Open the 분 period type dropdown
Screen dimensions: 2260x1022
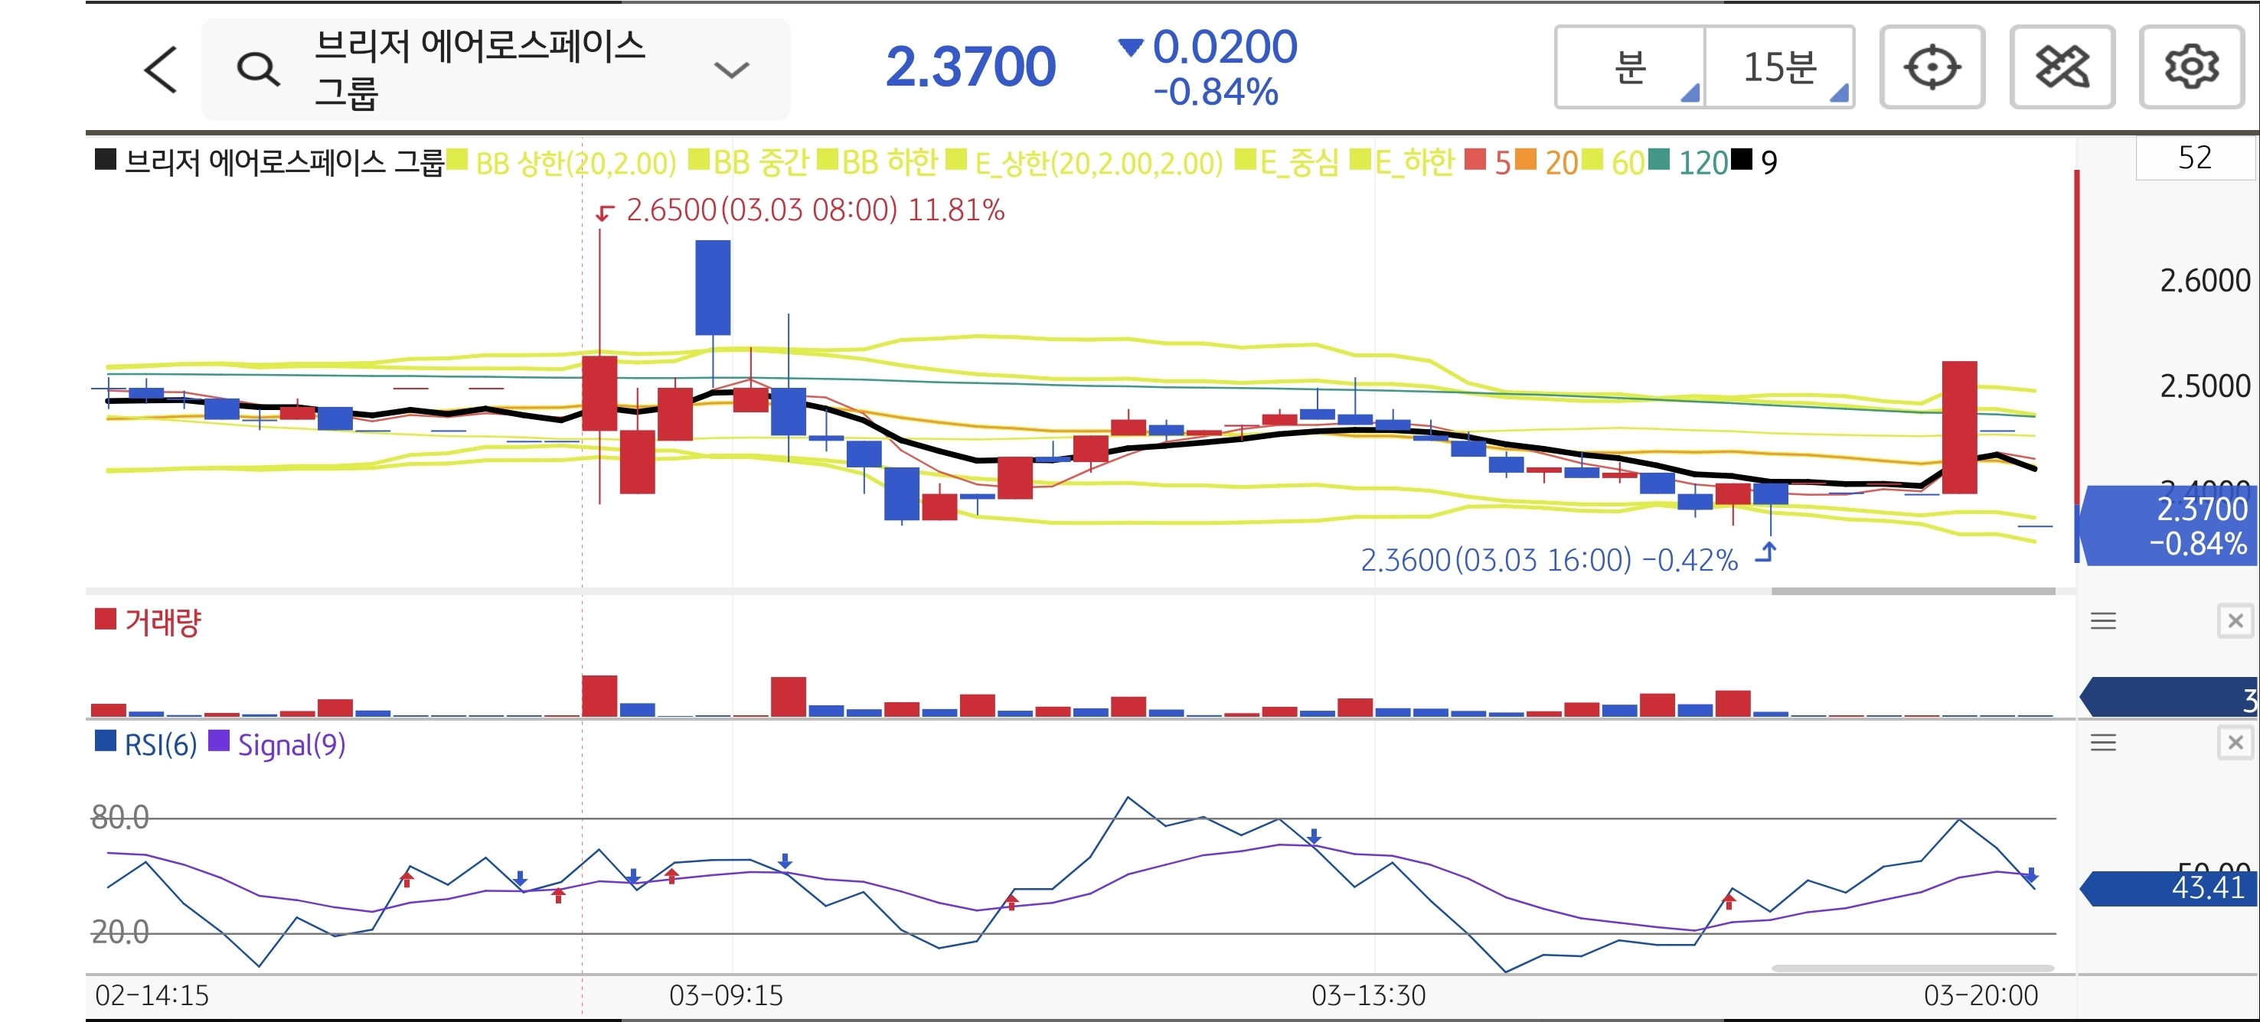[1631, 67]
